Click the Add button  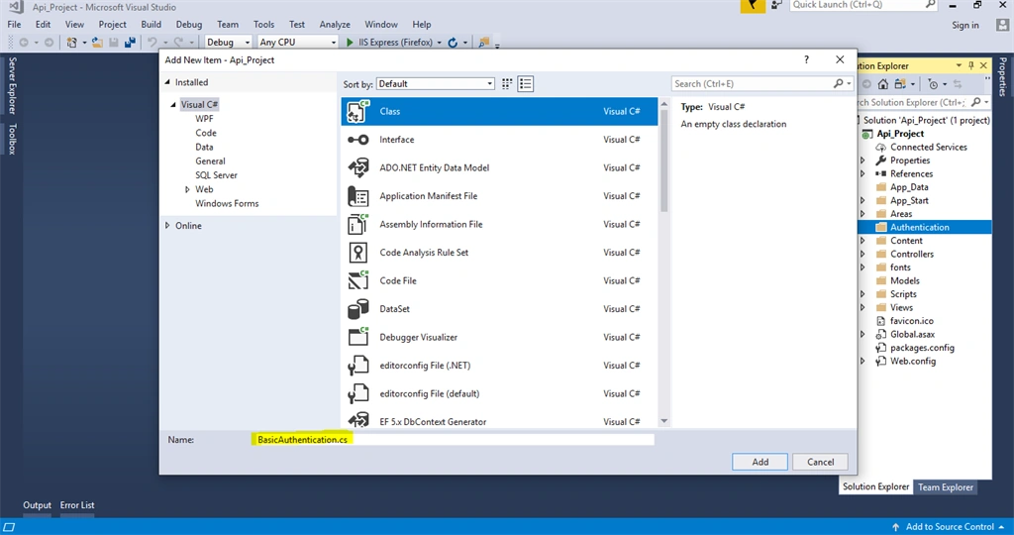click(x=760, y=462)
